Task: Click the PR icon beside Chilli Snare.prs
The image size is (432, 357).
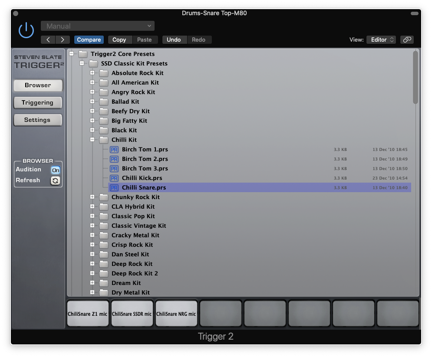Action: (x=114, y=187)
